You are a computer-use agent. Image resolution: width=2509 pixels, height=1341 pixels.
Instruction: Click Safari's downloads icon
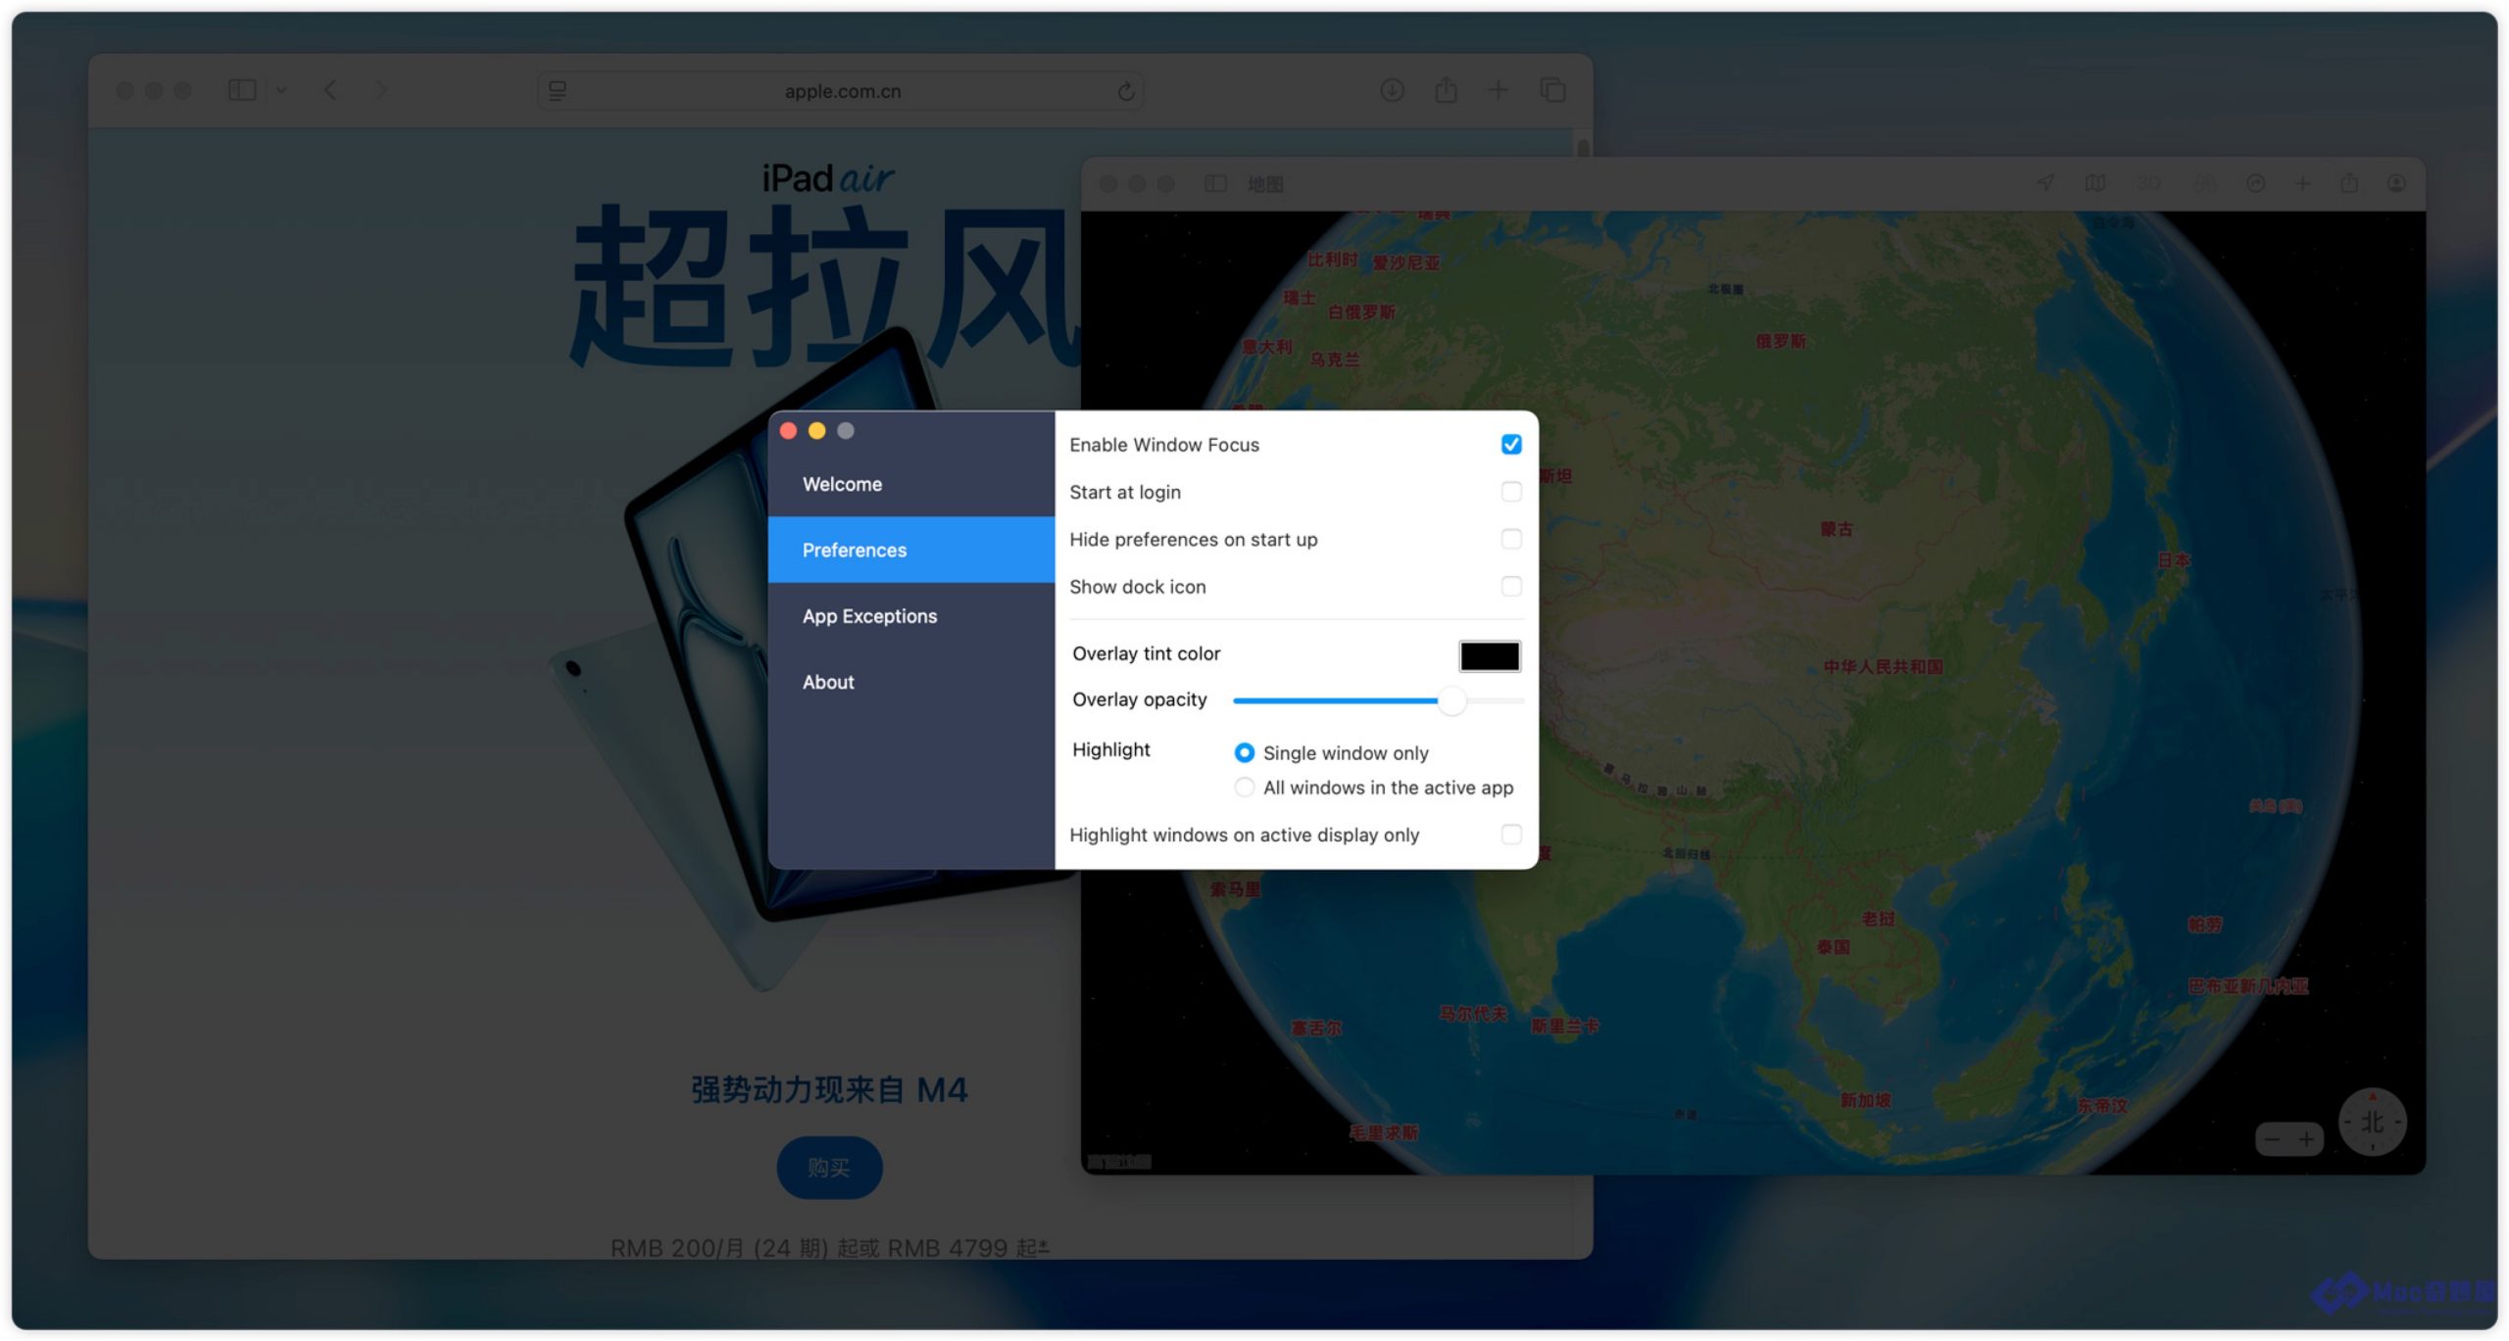1392,91
